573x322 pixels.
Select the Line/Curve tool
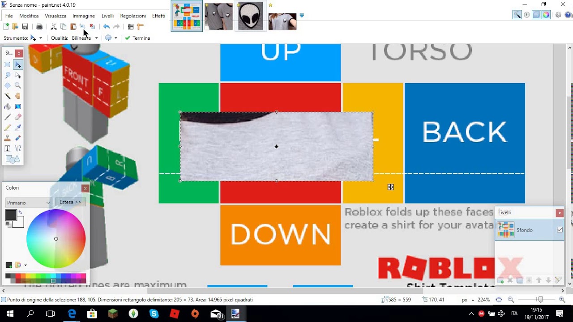coord(18,148)
